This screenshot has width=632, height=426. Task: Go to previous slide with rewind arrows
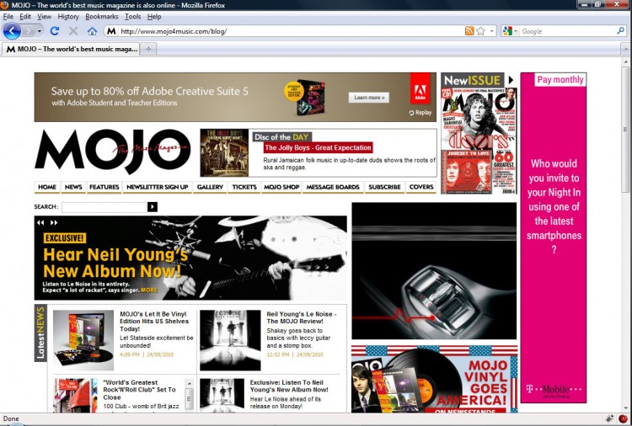(x=40, y=222)
